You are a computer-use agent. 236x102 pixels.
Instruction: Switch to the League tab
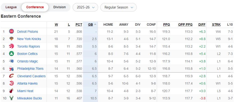11,7
